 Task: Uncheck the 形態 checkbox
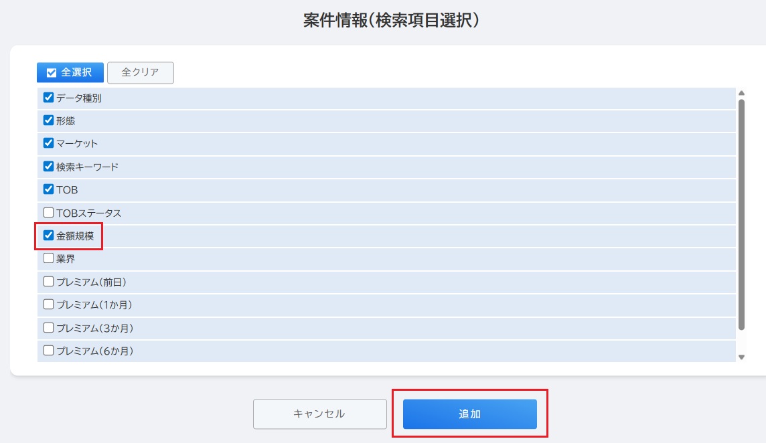tap(48, 120)
